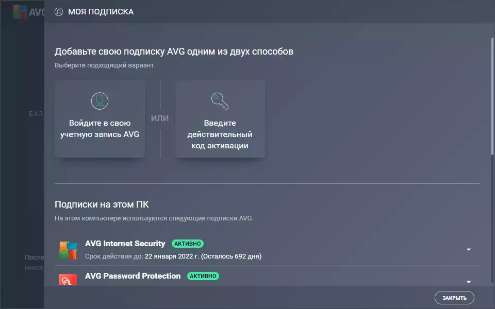Click the Подписки на этом ПК heading
This screenshot has width=495, height=309.
(x=102, y=204)
